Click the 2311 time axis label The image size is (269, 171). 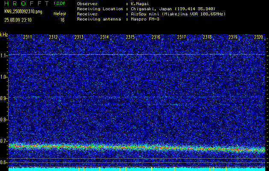[x=28, y=37]
